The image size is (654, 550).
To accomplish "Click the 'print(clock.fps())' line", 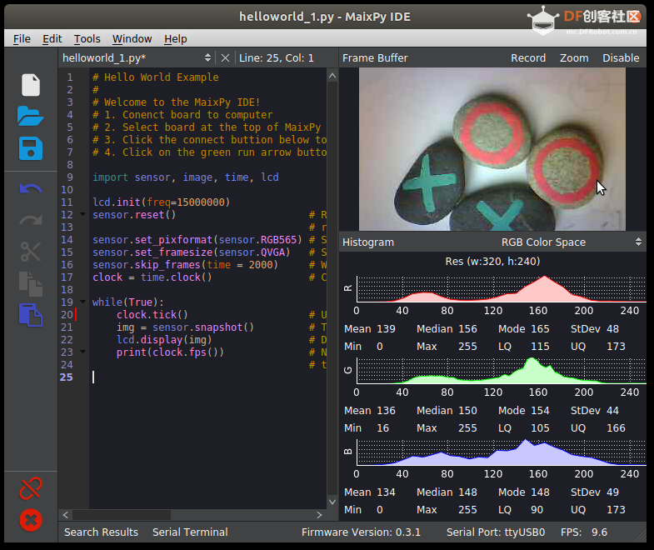I will (170, 352).
